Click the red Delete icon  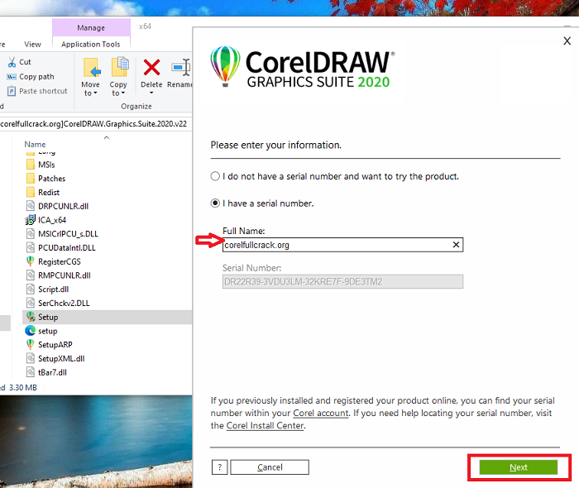pos(151,67)
